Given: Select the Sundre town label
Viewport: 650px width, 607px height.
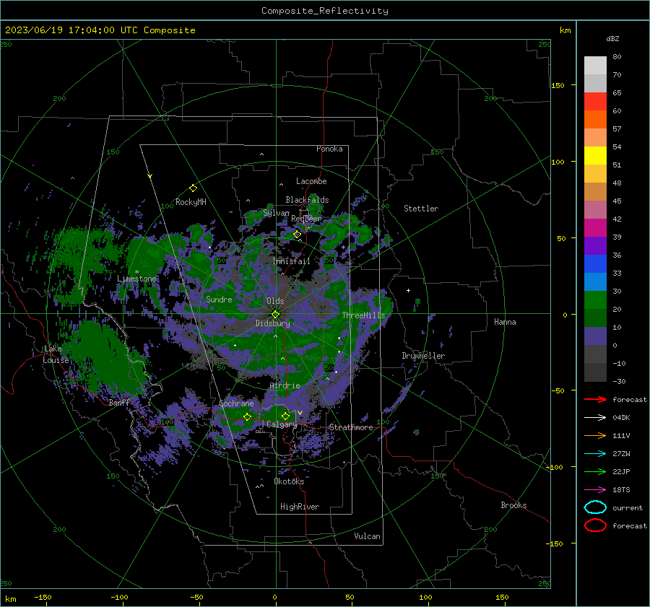Looking at the screenshot, I should pyautogui.click(x=219, y=299).
